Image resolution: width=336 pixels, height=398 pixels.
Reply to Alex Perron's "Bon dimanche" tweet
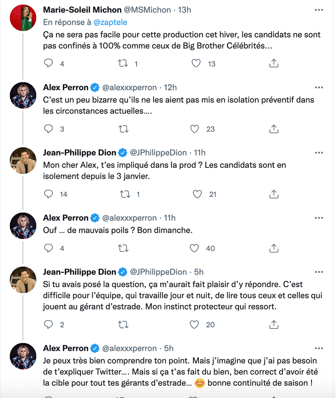49,248
